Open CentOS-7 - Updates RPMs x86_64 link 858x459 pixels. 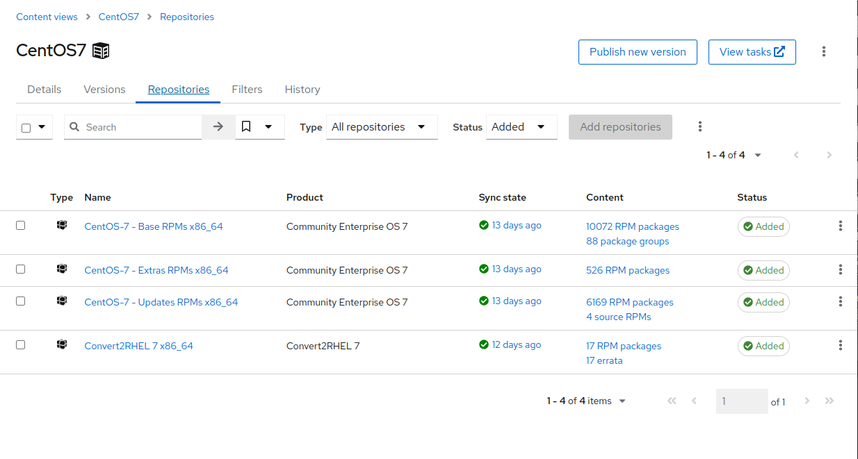click(x=161, y=302)
